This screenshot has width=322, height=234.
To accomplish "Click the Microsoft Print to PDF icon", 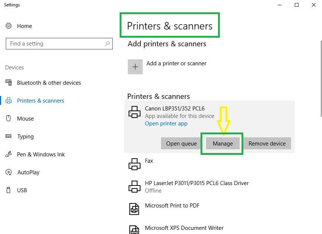I will (x=134, y=209).
